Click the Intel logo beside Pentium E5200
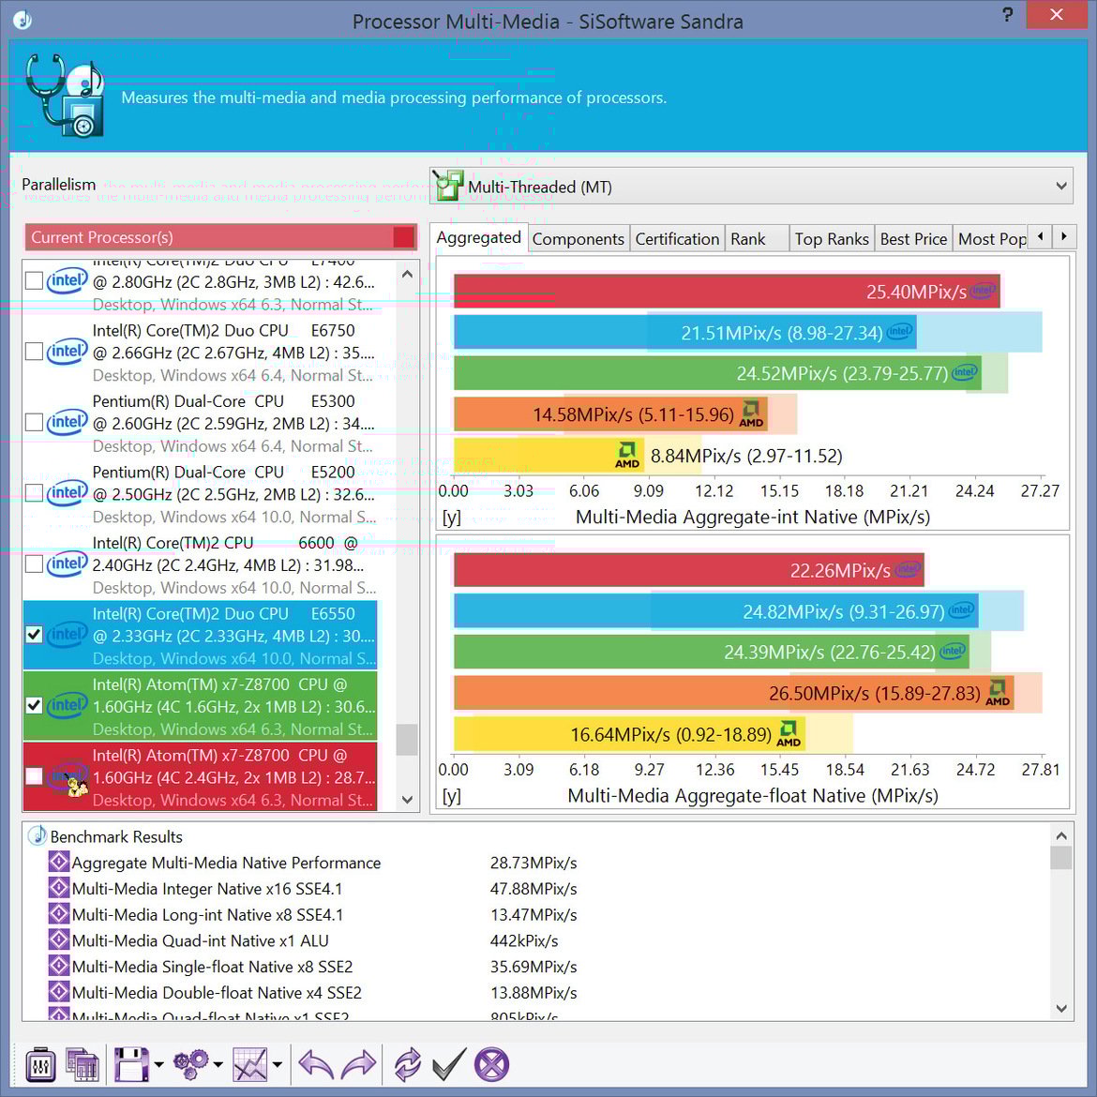This screenshot has height=1097, width=1097. (68, 492)
